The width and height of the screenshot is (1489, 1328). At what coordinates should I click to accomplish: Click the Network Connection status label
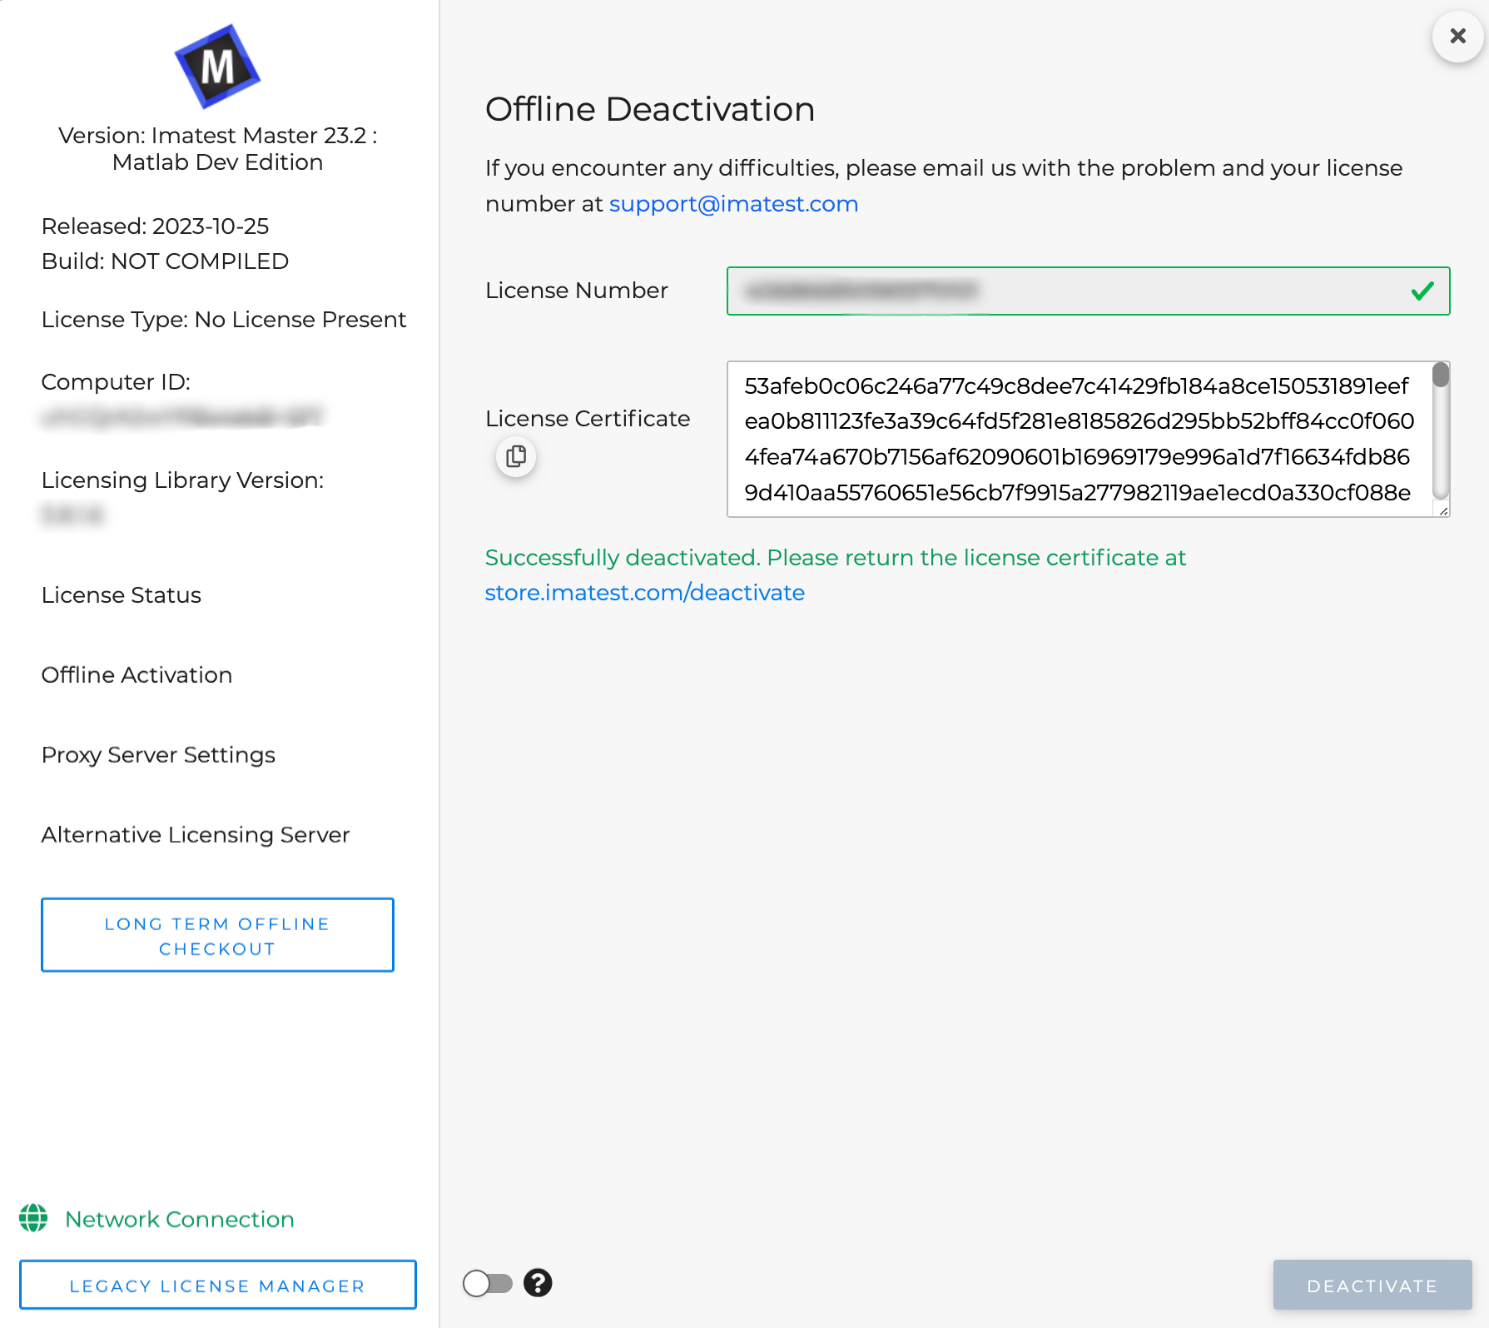click(180, 1219)
